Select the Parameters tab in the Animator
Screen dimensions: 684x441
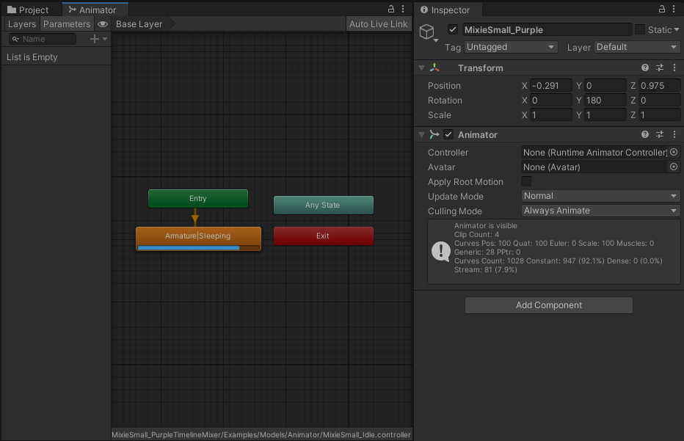point(66,23)
